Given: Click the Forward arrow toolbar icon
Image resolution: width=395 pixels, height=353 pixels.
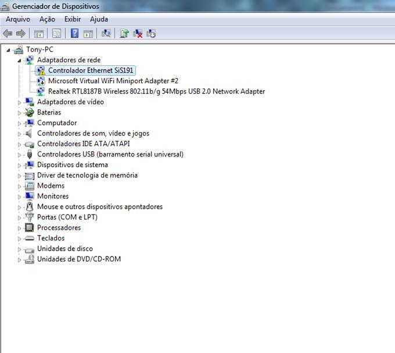Looking at the screenshot, I should click(21, 33).
